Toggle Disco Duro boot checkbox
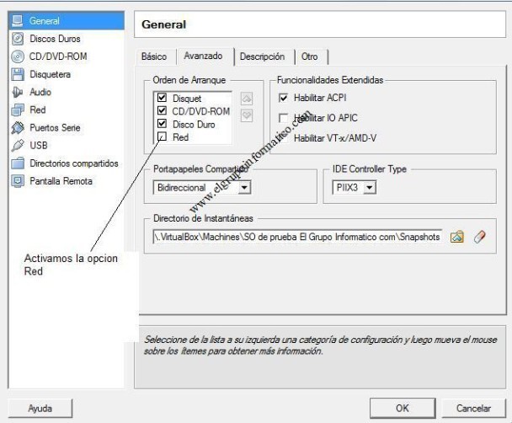Viewport: 512px width, 423px height. pos(162,124)
